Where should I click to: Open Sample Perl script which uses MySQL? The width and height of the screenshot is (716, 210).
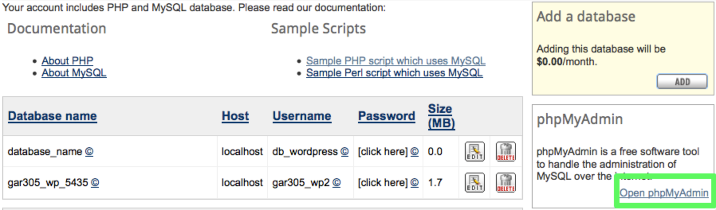click(x=394, y=73)
